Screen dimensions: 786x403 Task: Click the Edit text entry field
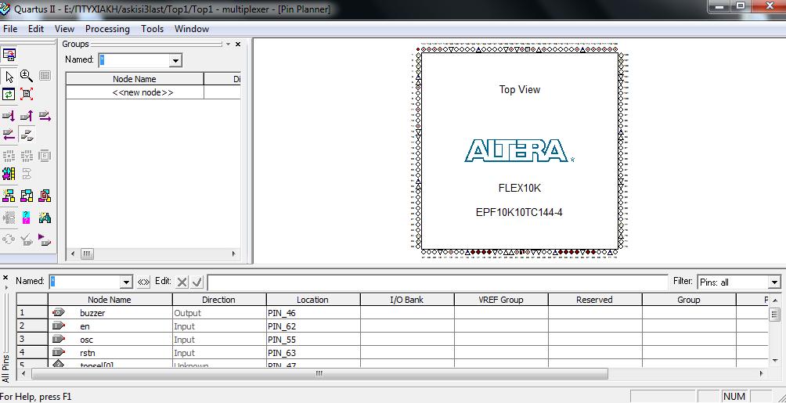[438, 282]
